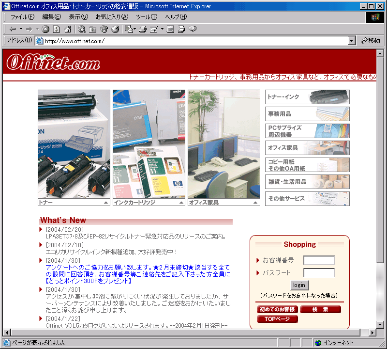Click the Home icon in toolbar
Screen dimensions: 387x349
tap(68, 29)
